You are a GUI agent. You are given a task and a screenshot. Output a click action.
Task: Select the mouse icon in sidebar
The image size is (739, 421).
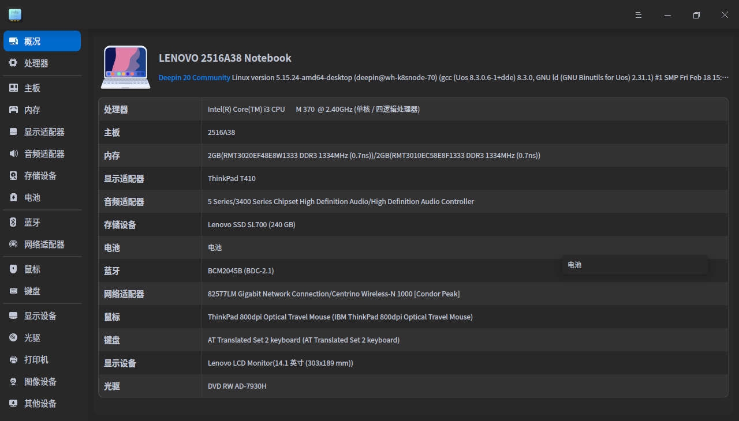coord(13,269)
